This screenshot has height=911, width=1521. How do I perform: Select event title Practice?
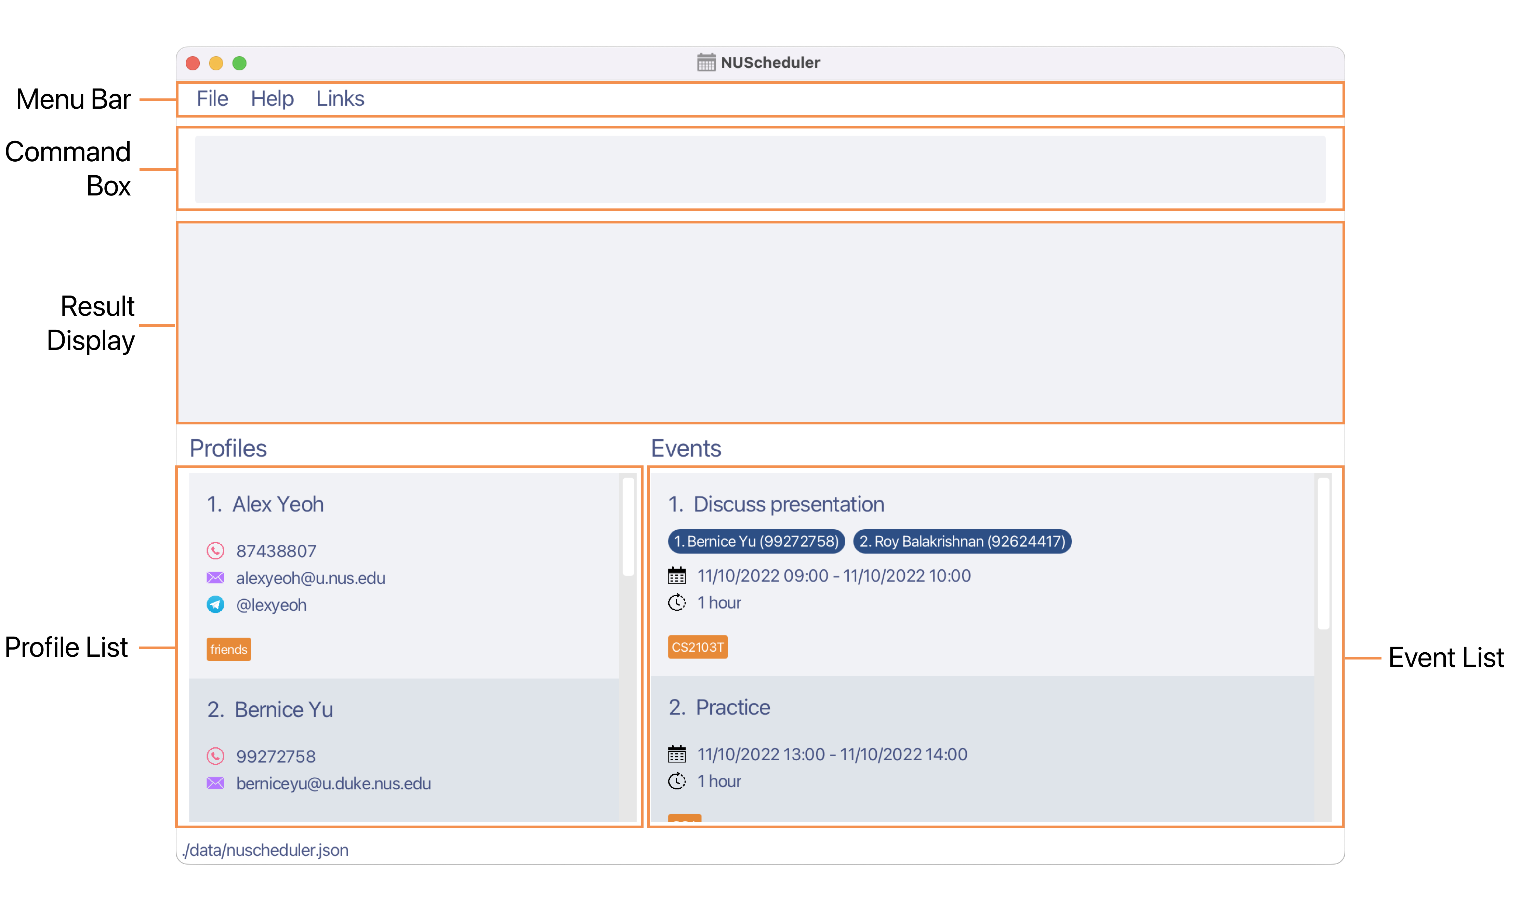click(x=733, y=707)
